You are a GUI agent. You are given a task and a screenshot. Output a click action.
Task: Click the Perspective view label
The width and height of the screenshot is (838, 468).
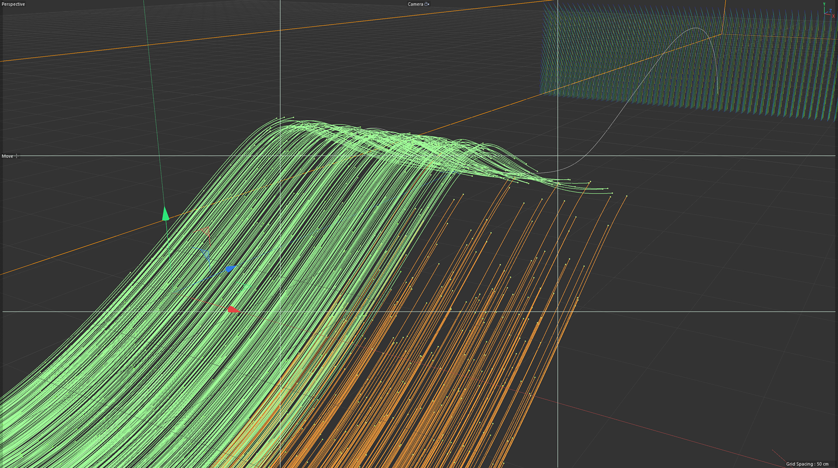pyautogui.click(x=13, y=4)
